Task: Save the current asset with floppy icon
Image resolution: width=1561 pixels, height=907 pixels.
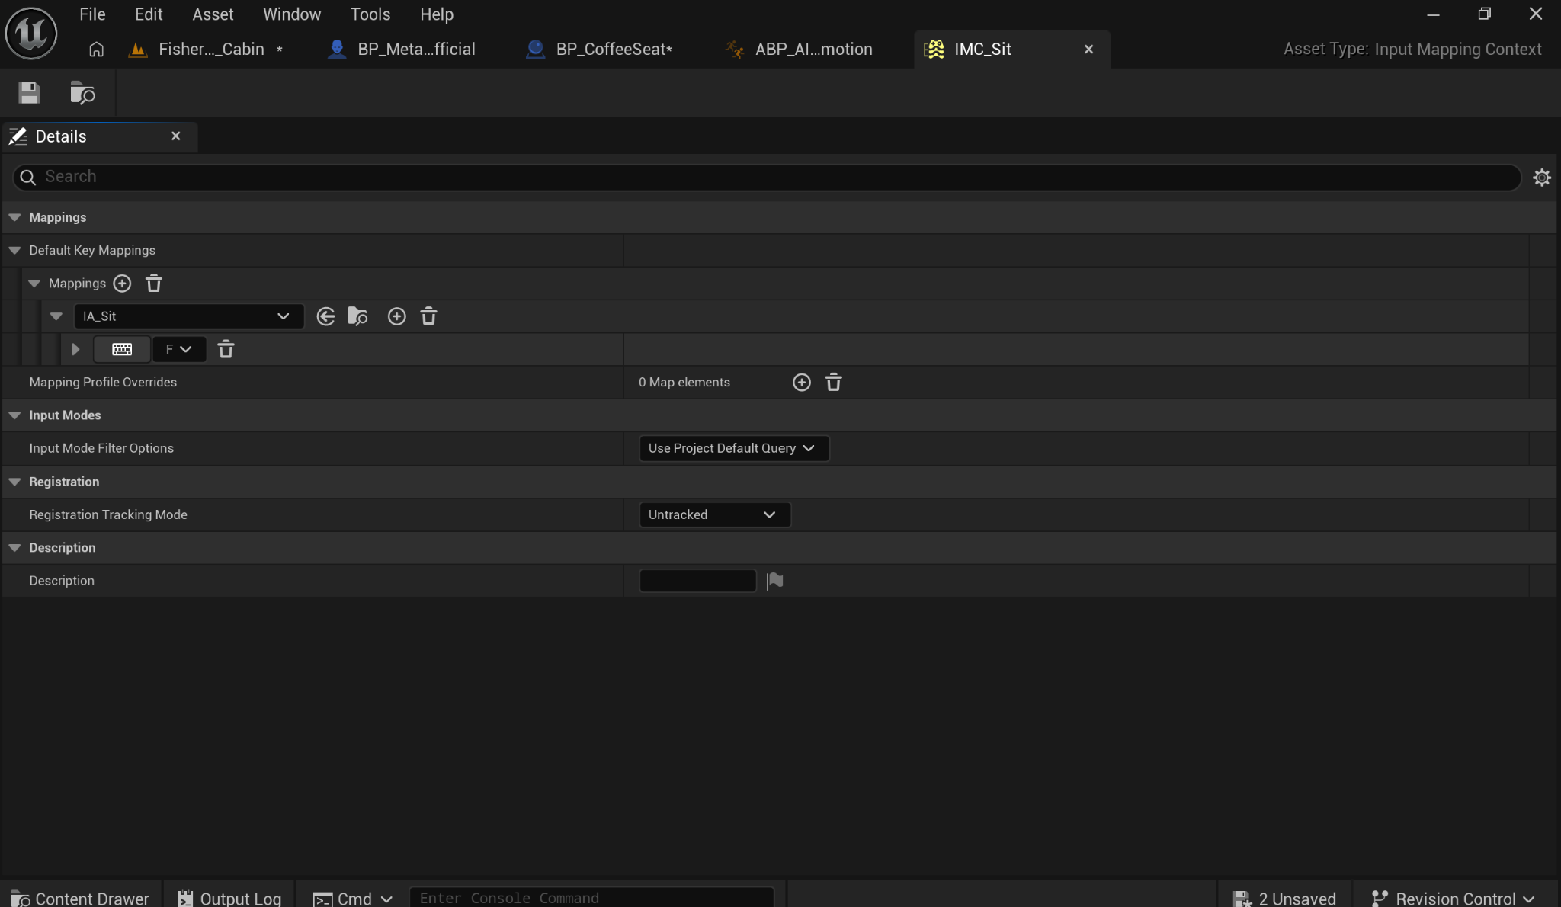Action: coord(29,93)
